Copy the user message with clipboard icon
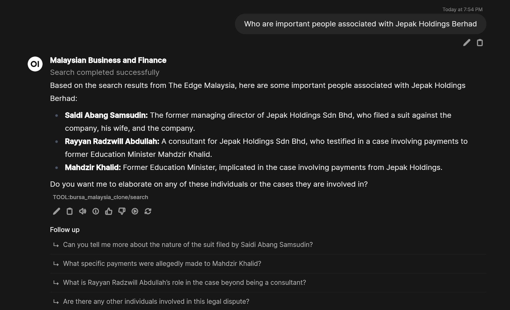 click(480, 43)
